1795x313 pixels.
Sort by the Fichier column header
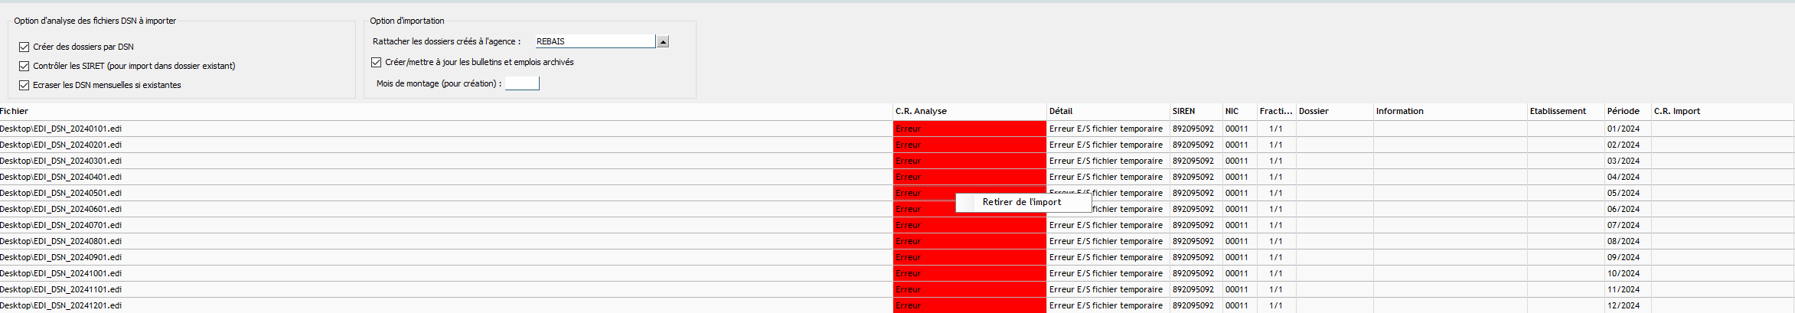click(x=446, y=111)
